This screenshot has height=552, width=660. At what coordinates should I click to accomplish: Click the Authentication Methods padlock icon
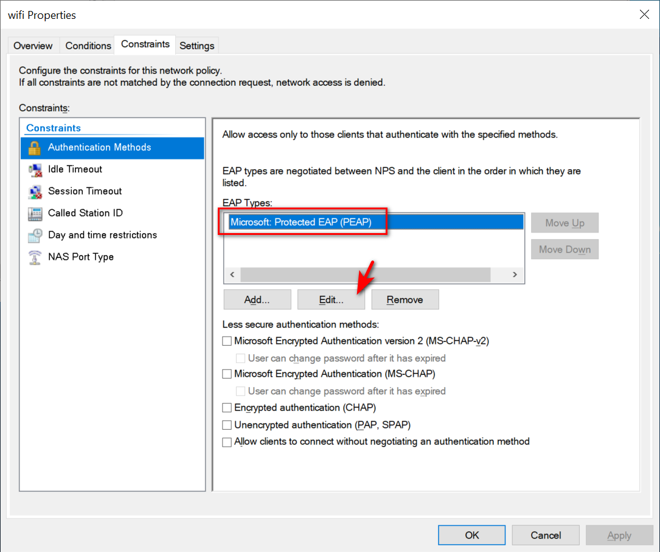pos(35,148)
